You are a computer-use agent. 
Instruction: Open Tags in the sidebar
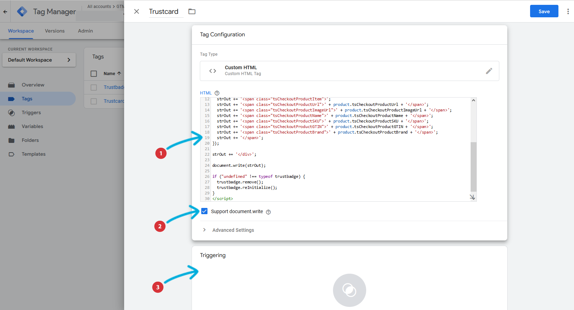coord(27,99)
